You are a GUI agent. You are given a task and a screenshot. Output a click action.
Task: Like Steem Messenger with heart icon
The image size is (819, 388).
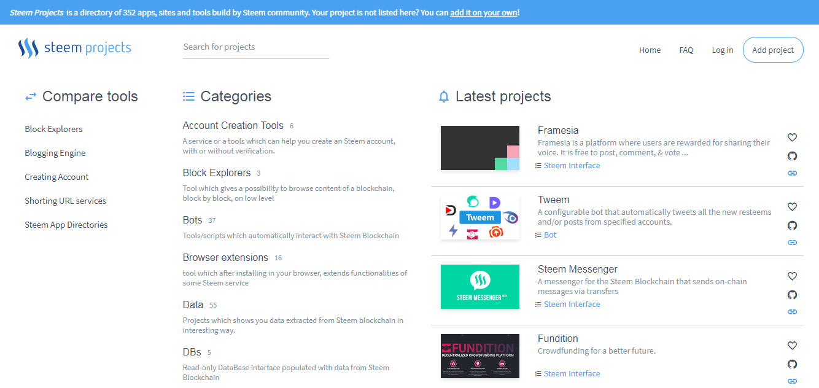coord(792,276)
